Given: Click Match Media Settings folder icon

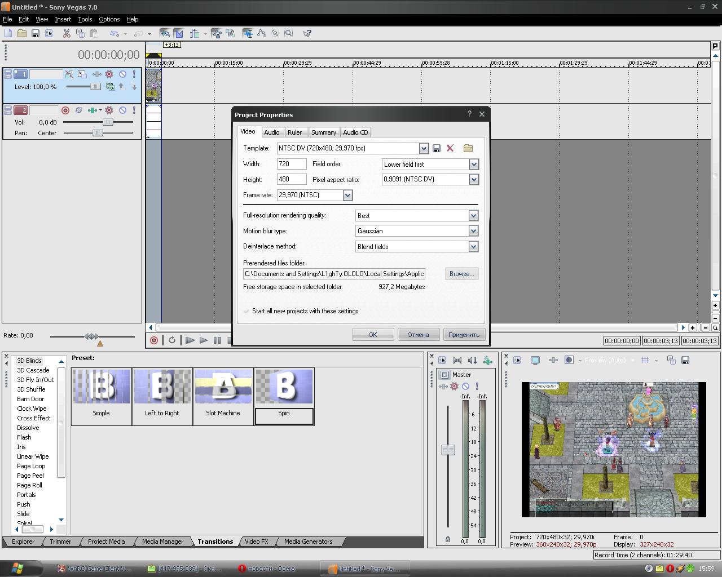Looking at the screenshot, I should click(468, 148).
